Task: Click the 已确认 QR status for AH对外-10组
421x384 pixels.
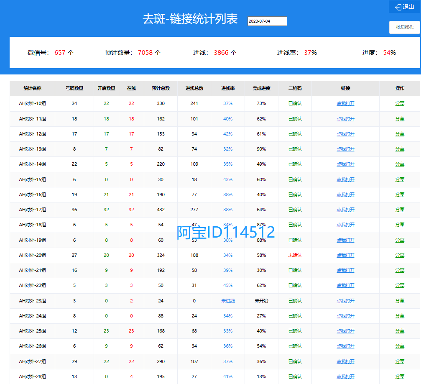Action: (x=295, y=103)
